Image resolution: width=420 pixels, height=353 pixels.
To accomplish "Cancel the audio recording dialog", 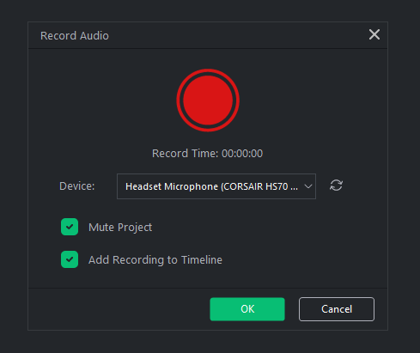I will [337, 309].
